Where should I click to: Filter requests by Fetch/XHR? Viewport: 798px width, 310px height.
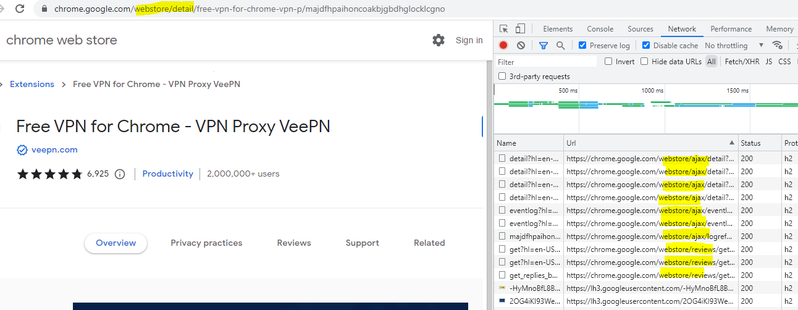[742, 61]
